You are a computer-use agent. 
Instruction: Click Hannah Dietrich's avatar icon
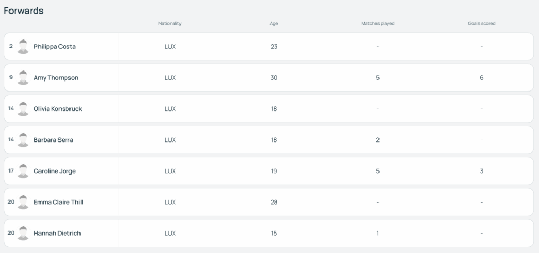click(x=23, y=234)
